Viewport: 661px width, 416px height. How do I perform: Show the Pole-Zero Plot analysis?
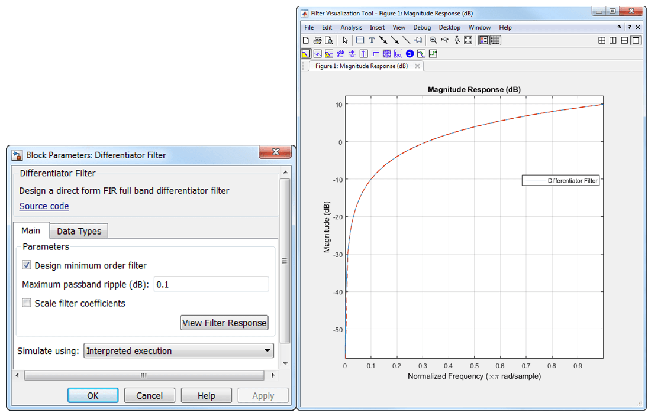[386, 53]
